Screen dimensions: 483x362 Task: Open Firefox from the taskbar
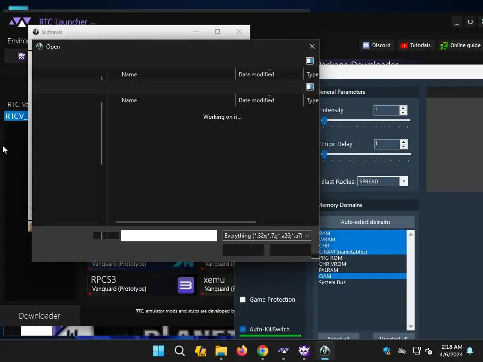(x=242, y=351)
